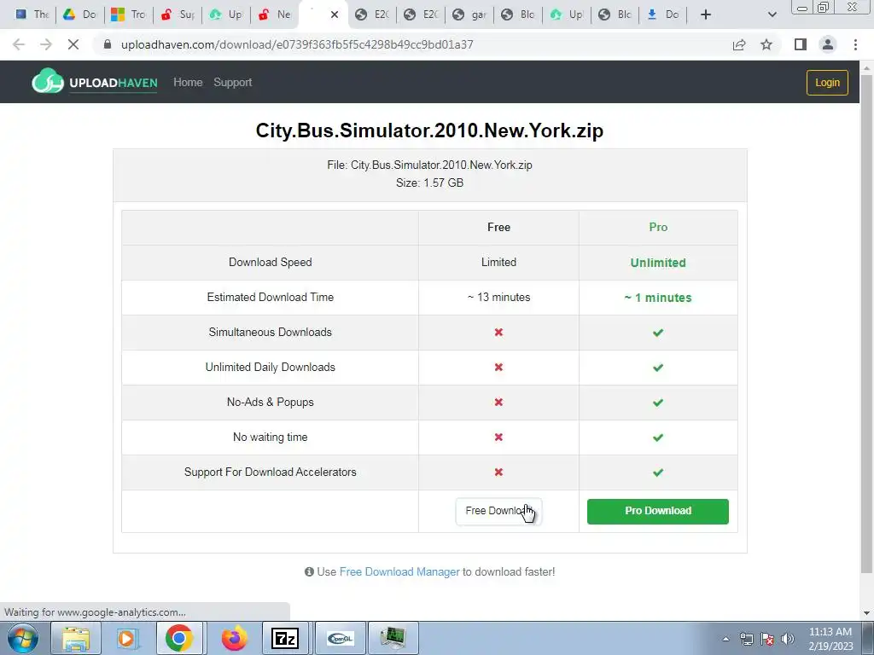Screen dimensions: 874x655
Task: Click the City.Bus.Simulator.2010.New.York.zip heading
Action: click(429, 130)
